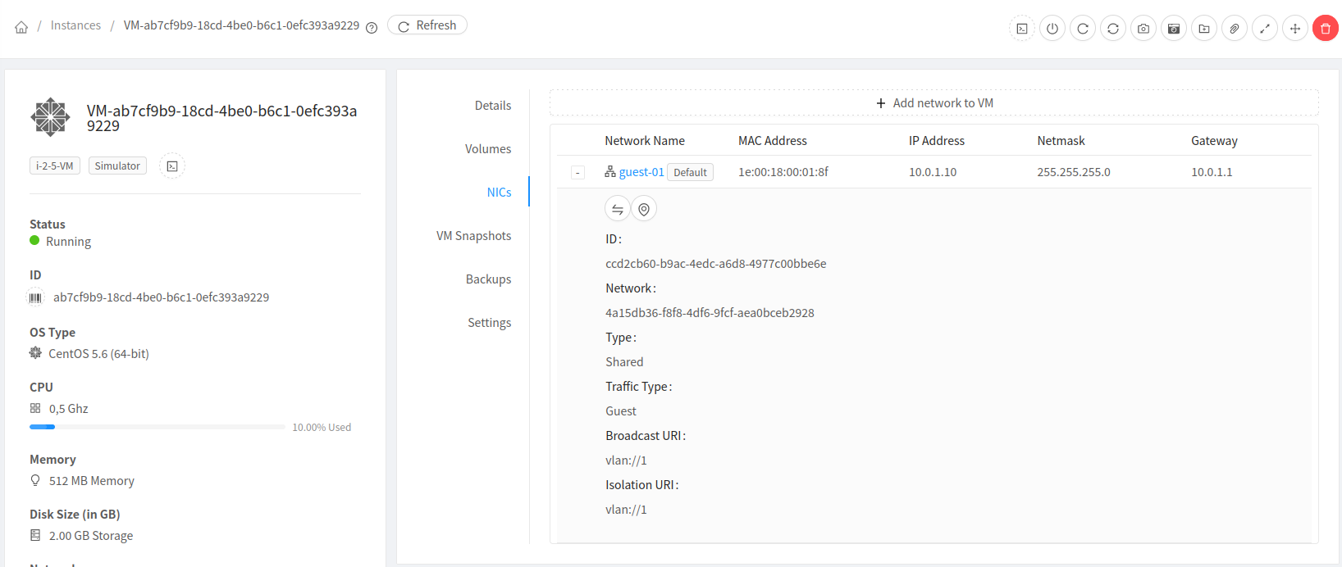Click the i-2-5-VM tag

(55, 166)
